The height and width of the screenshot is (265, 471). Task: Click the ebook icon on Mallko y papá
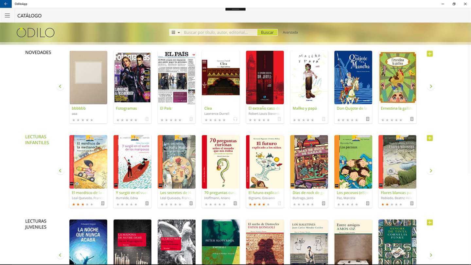pyautogui.click(x=323, y=119)
